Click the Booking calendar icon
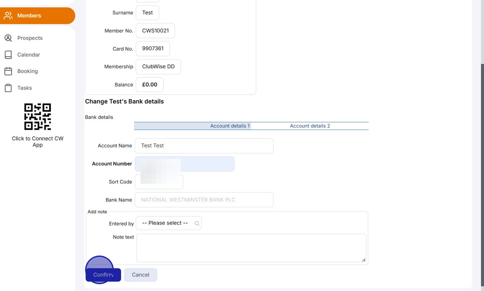 coord(8,71)
